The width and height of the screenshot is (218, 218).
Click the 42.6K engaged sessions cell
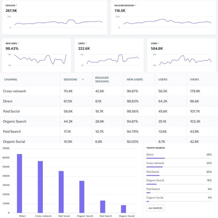[100, 91]
